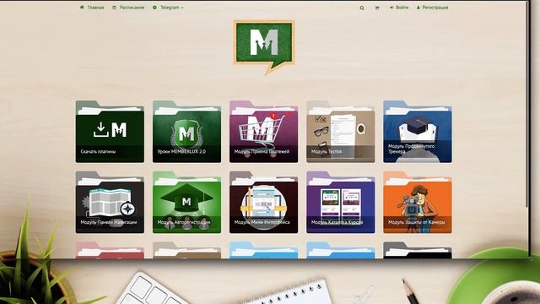
Task: Open the Модуль Мини Интерфейса folder
Action: tap(264, 203)
